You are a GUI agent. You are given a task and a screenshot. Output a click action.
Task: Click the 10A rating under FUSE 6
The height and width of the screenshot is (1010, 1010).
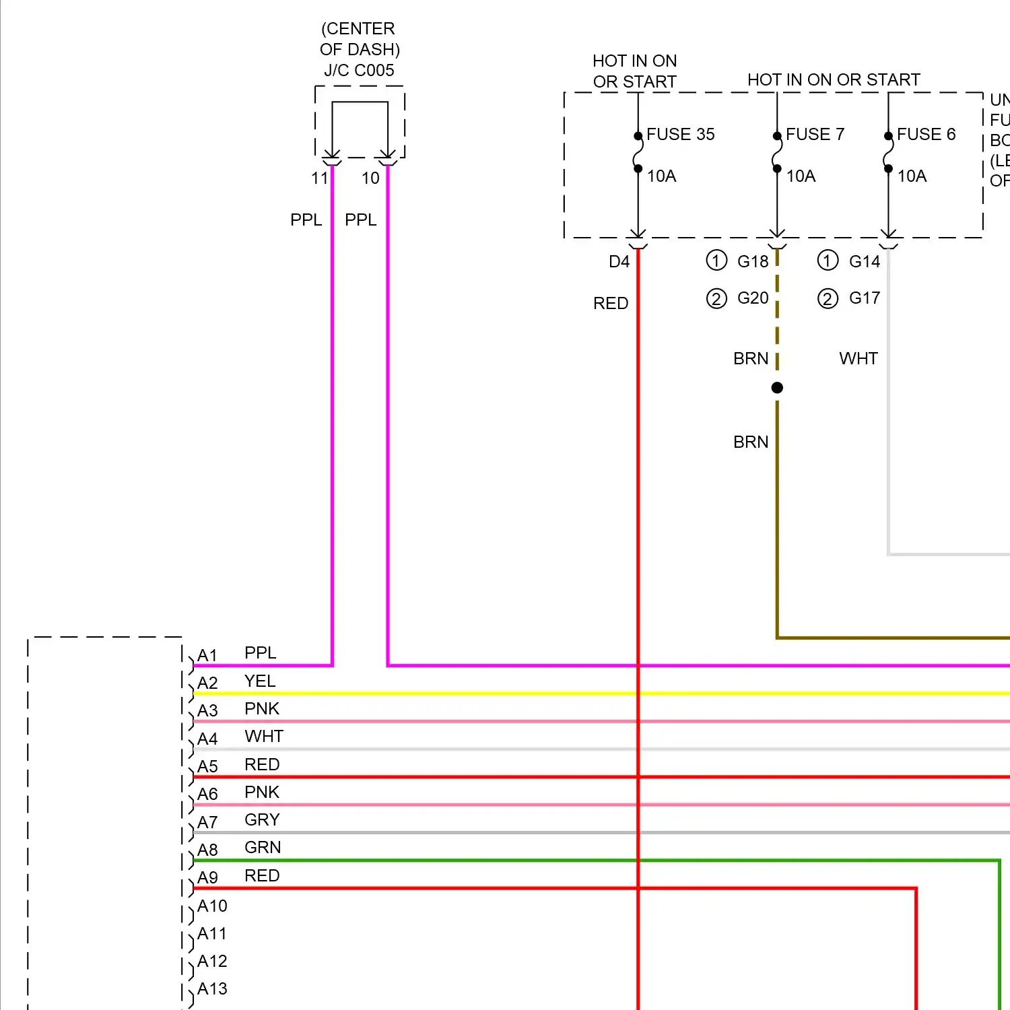tap(912, 176)
